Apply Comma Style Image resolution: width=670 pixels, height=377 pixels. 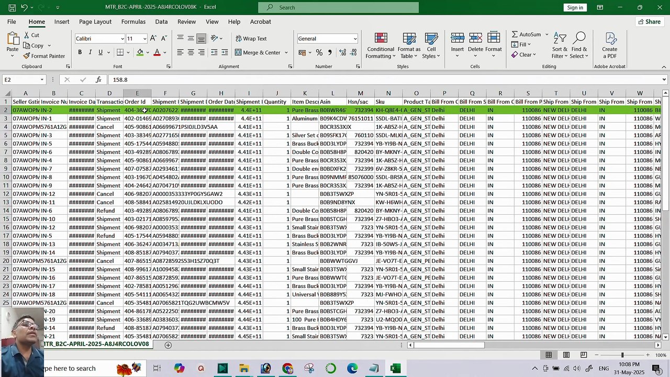pos(329,52)
